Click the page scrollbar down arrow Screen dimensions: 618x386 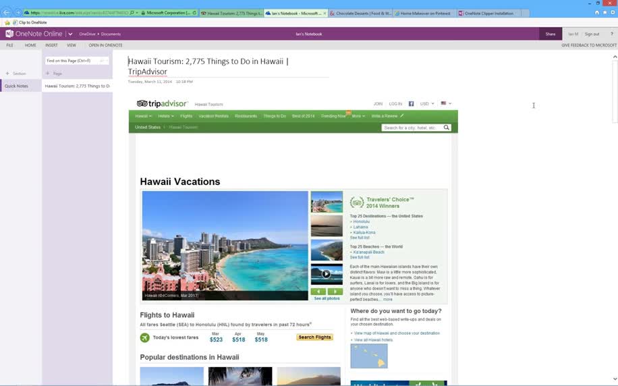pos(615,379)
